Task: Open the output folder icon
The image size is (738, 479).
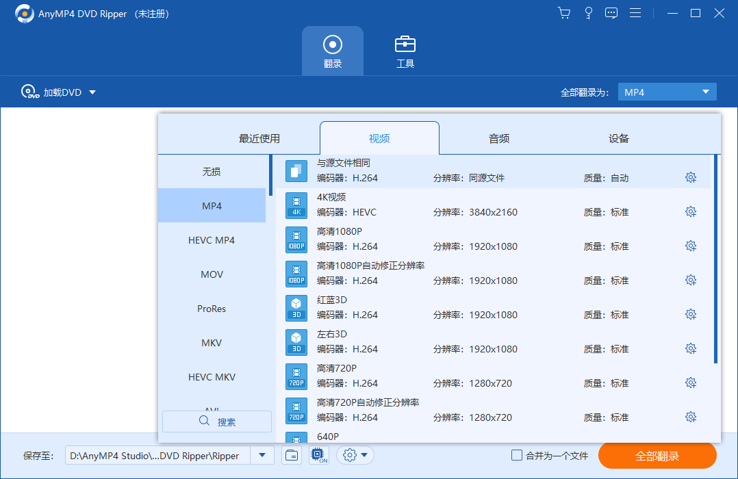Action: [292, 456]
